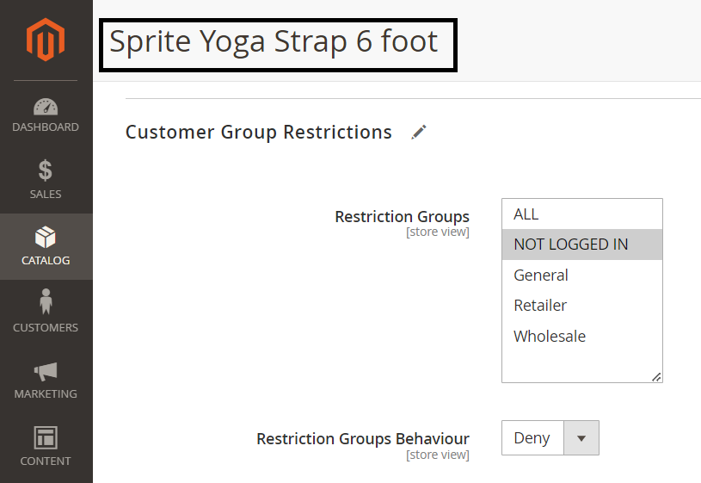Open Customers via the person icon
Viewport: 701px width, 483px height.
click(x=46, y=303)
